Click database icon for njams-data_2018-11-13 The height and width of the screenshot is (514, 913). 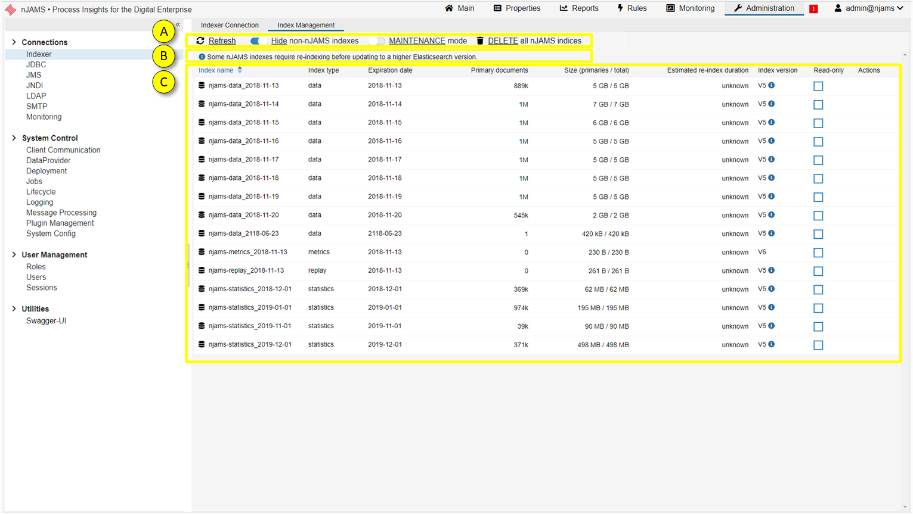coord(202,85)
